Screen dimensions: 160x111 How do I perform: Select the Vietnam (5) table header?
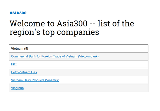click(78, 48)
